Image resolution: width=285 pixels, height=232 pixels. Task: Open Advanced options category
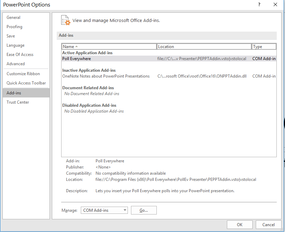(15, 64)
